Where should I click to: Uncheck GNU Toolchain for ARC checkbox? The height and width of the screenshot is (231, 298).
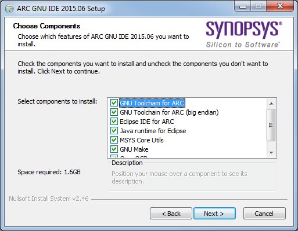pos(114,103)
